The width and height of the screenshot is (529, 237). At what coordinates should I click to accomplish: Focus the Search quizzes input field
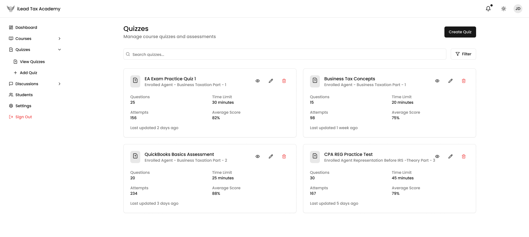[x=287, y=54]
